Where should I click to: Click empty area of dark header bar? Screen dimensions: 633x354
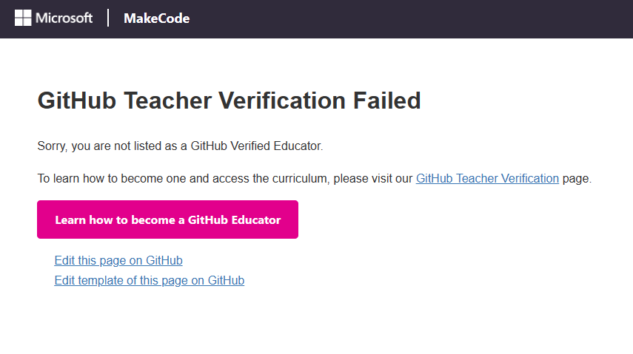[403, 19]
